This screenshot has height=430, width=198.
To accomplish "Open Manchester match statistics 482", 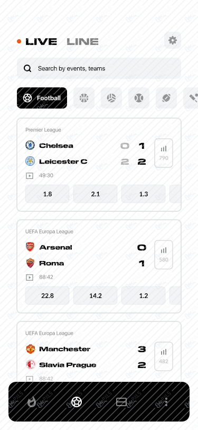I will (164, 356).
